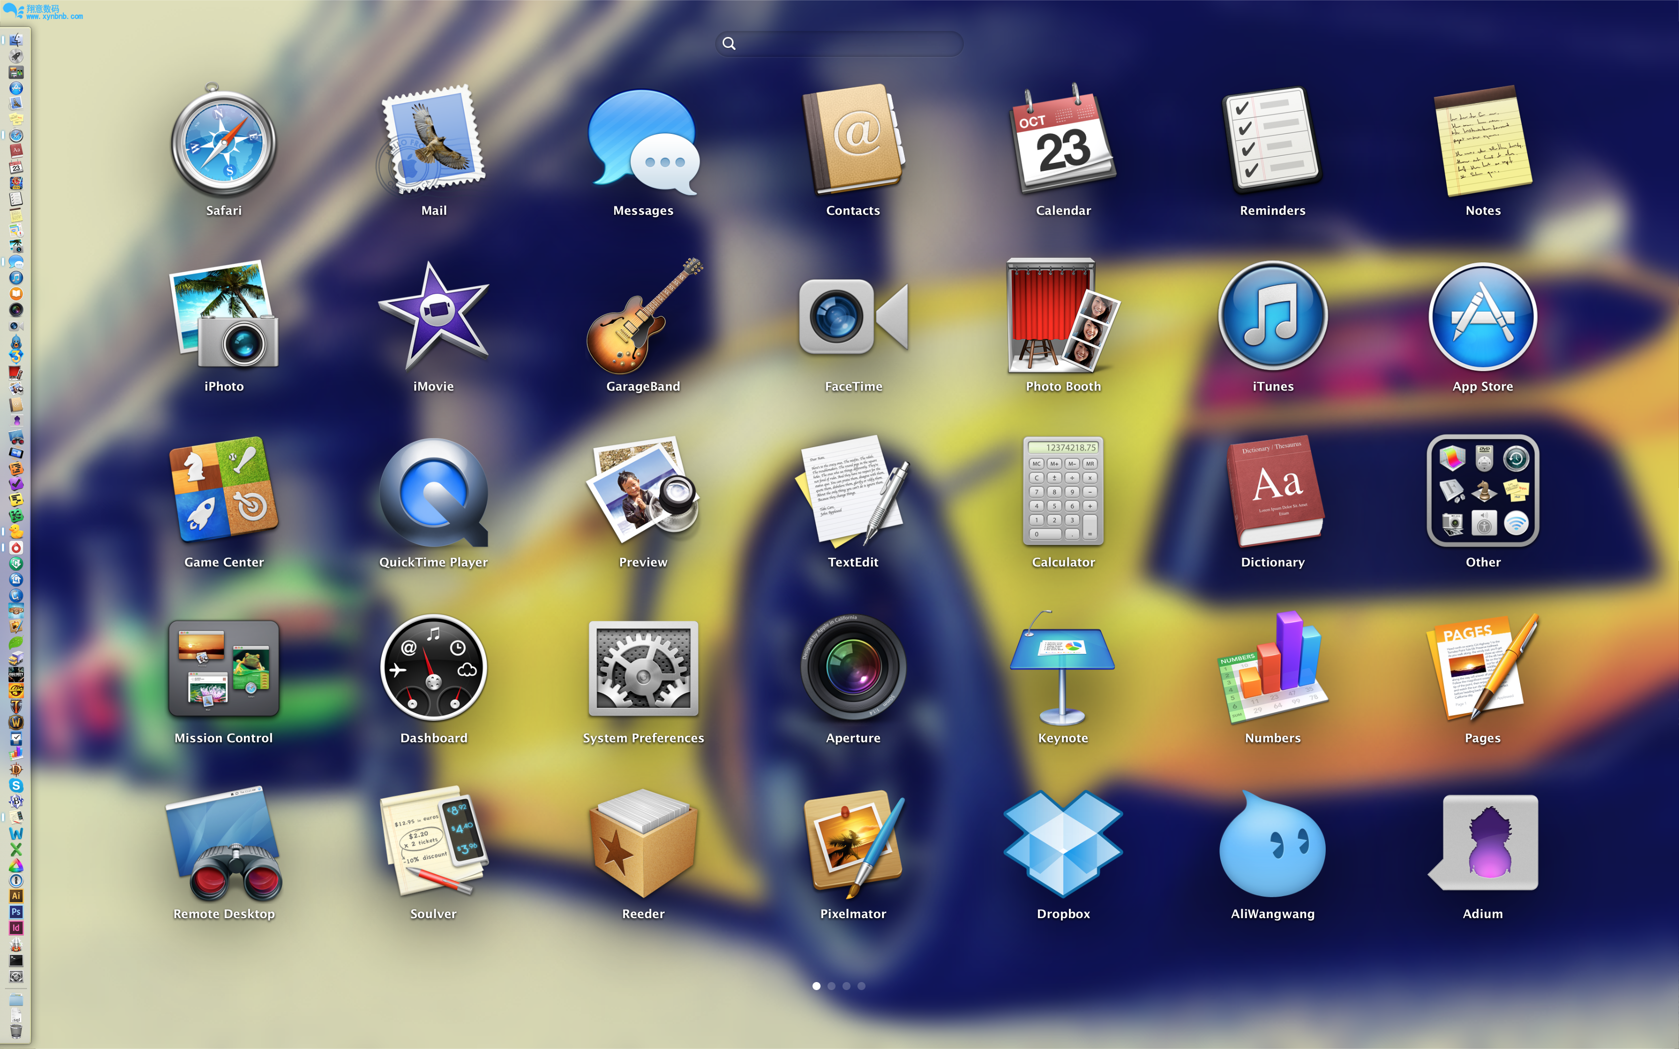
Task: Open Photoshop from the Dock
Action: pos(16,912)
